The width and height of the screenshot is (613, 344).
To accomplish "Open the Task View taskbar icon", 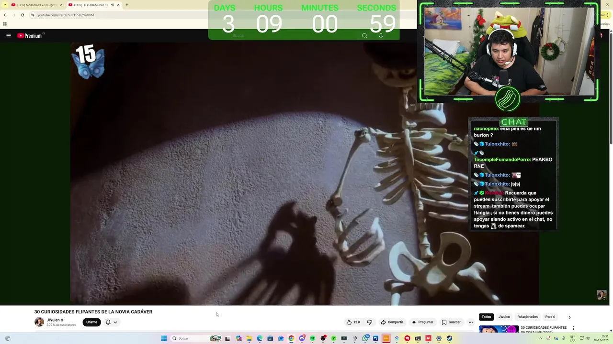I will pyautogui.click(x=227, y=338).
